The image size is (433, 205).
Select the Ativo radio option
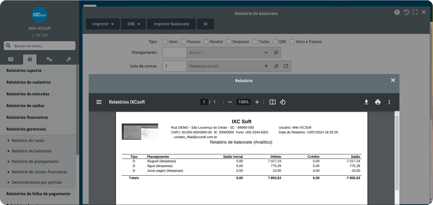[x=165, y=42]
